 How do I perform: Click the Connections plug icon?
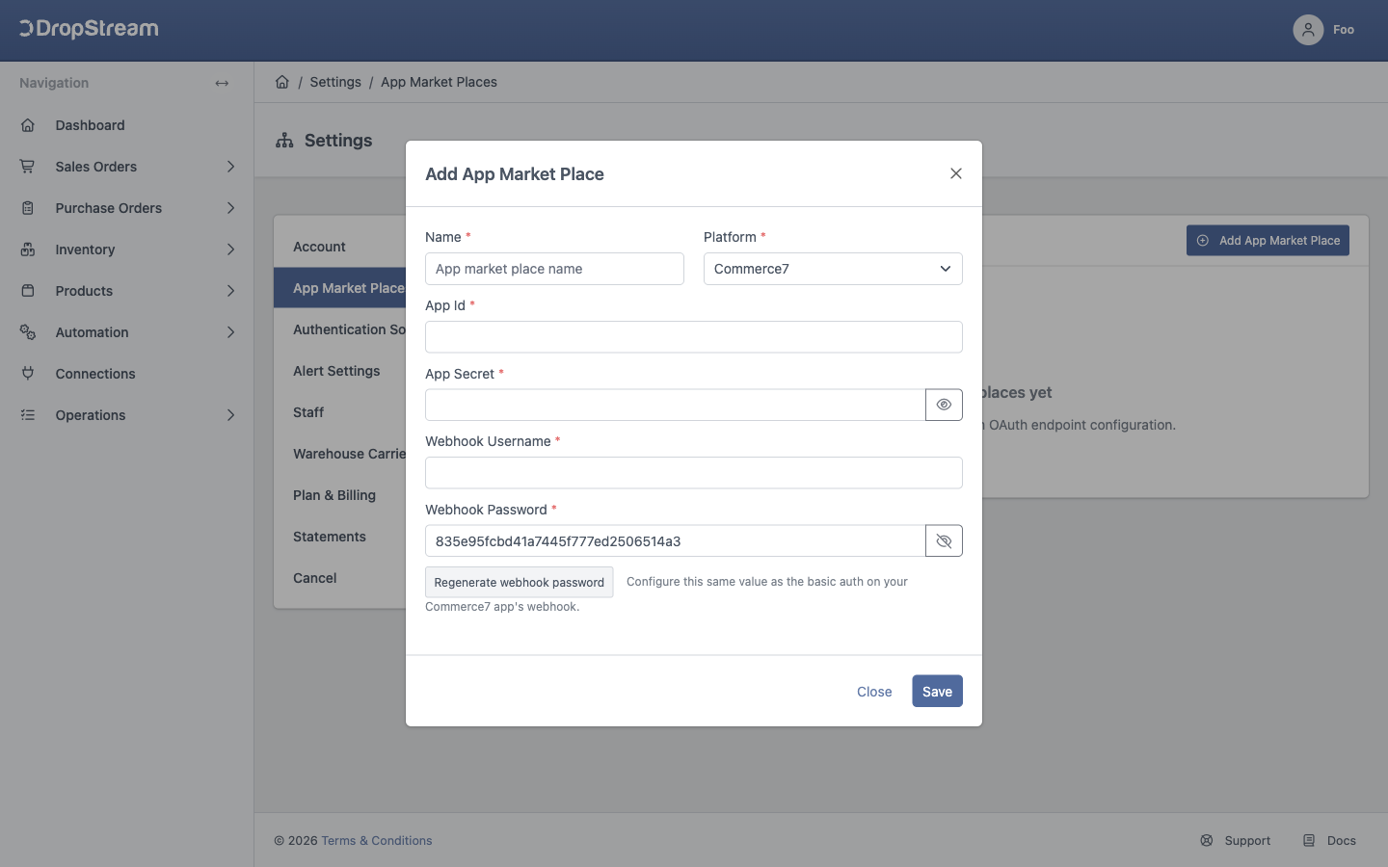[28, 374]
